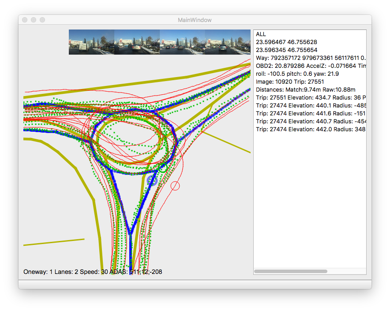Select Trip 27551 Elevation 434.7 row

pyautogui.click(x=309, y=98)
